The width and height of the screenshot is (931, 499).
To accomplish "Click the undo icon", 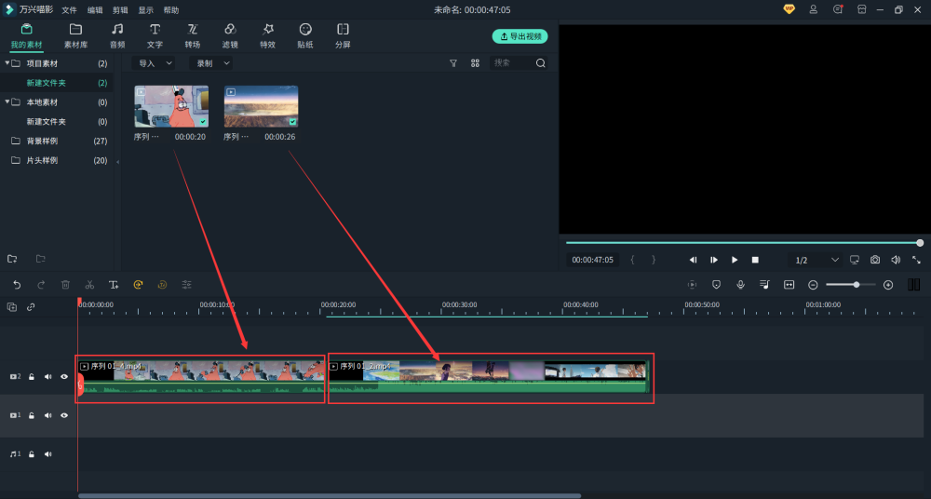I will [x=17, y=285].
